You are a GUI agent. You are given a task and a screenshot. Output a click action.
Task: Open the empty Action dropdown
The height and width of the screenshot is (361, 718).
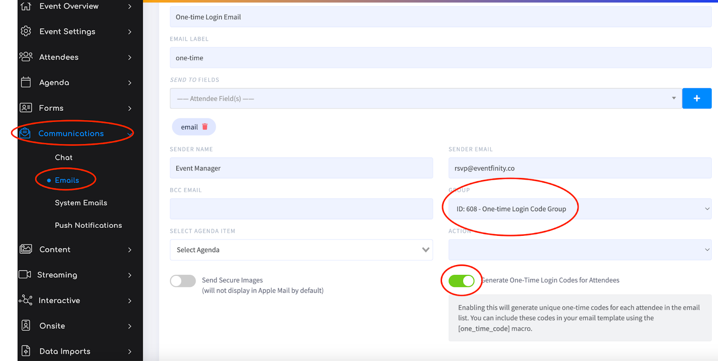(x=580, y=250)
